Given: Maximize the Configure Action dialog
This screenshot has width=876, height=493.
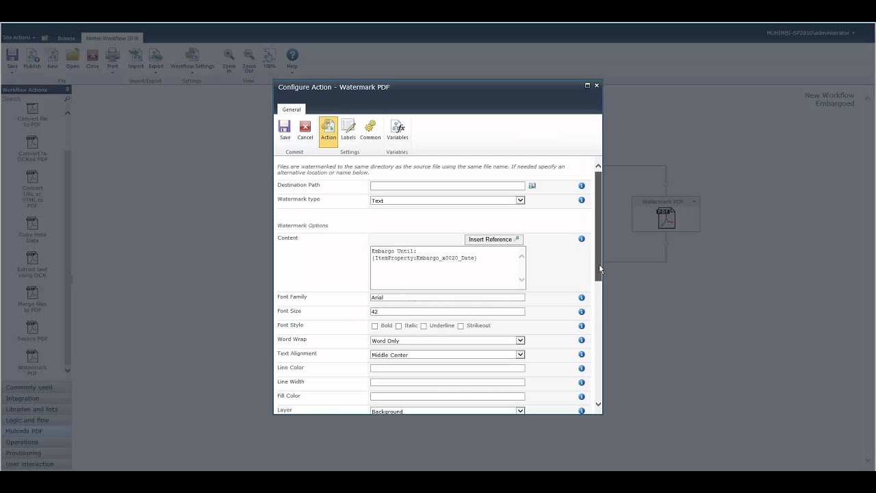Looking at the screenshot, I should 587,86.
